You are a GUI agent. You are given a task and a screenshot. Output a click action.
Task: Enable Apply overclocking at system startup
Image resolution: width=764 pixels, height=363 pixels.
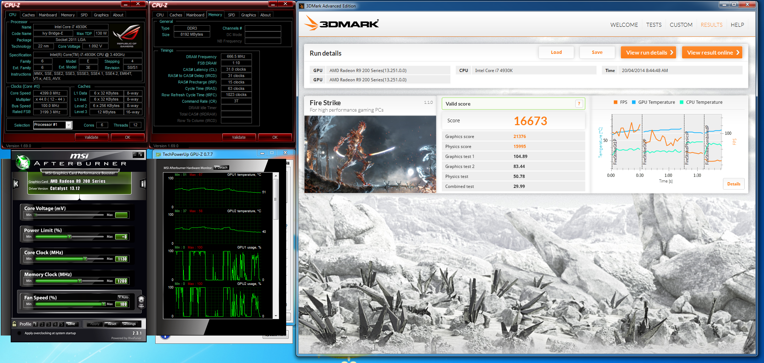coord(19,333)
